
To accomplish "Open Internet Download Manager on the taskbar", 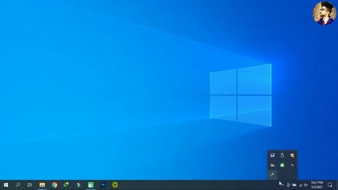I will [x=67, y=185].
